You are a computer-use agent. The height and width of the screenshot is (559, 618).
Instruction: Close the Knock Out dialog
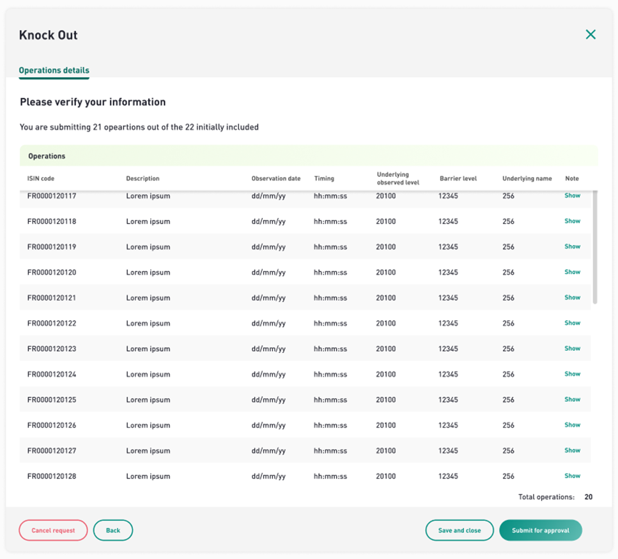(x=591, y=34)
